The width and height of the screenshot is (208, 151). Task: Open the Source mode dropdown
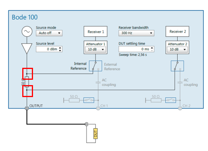click(x=49, y=33)
